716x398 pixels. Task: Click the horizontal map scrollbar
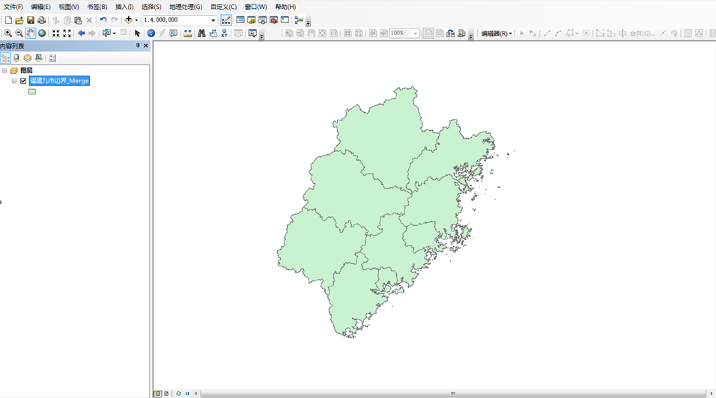point(453,394)
